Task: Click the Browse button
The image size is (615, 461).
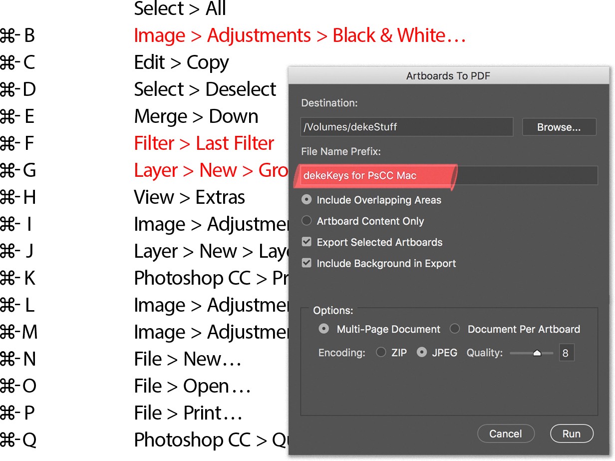Action: 559,127
